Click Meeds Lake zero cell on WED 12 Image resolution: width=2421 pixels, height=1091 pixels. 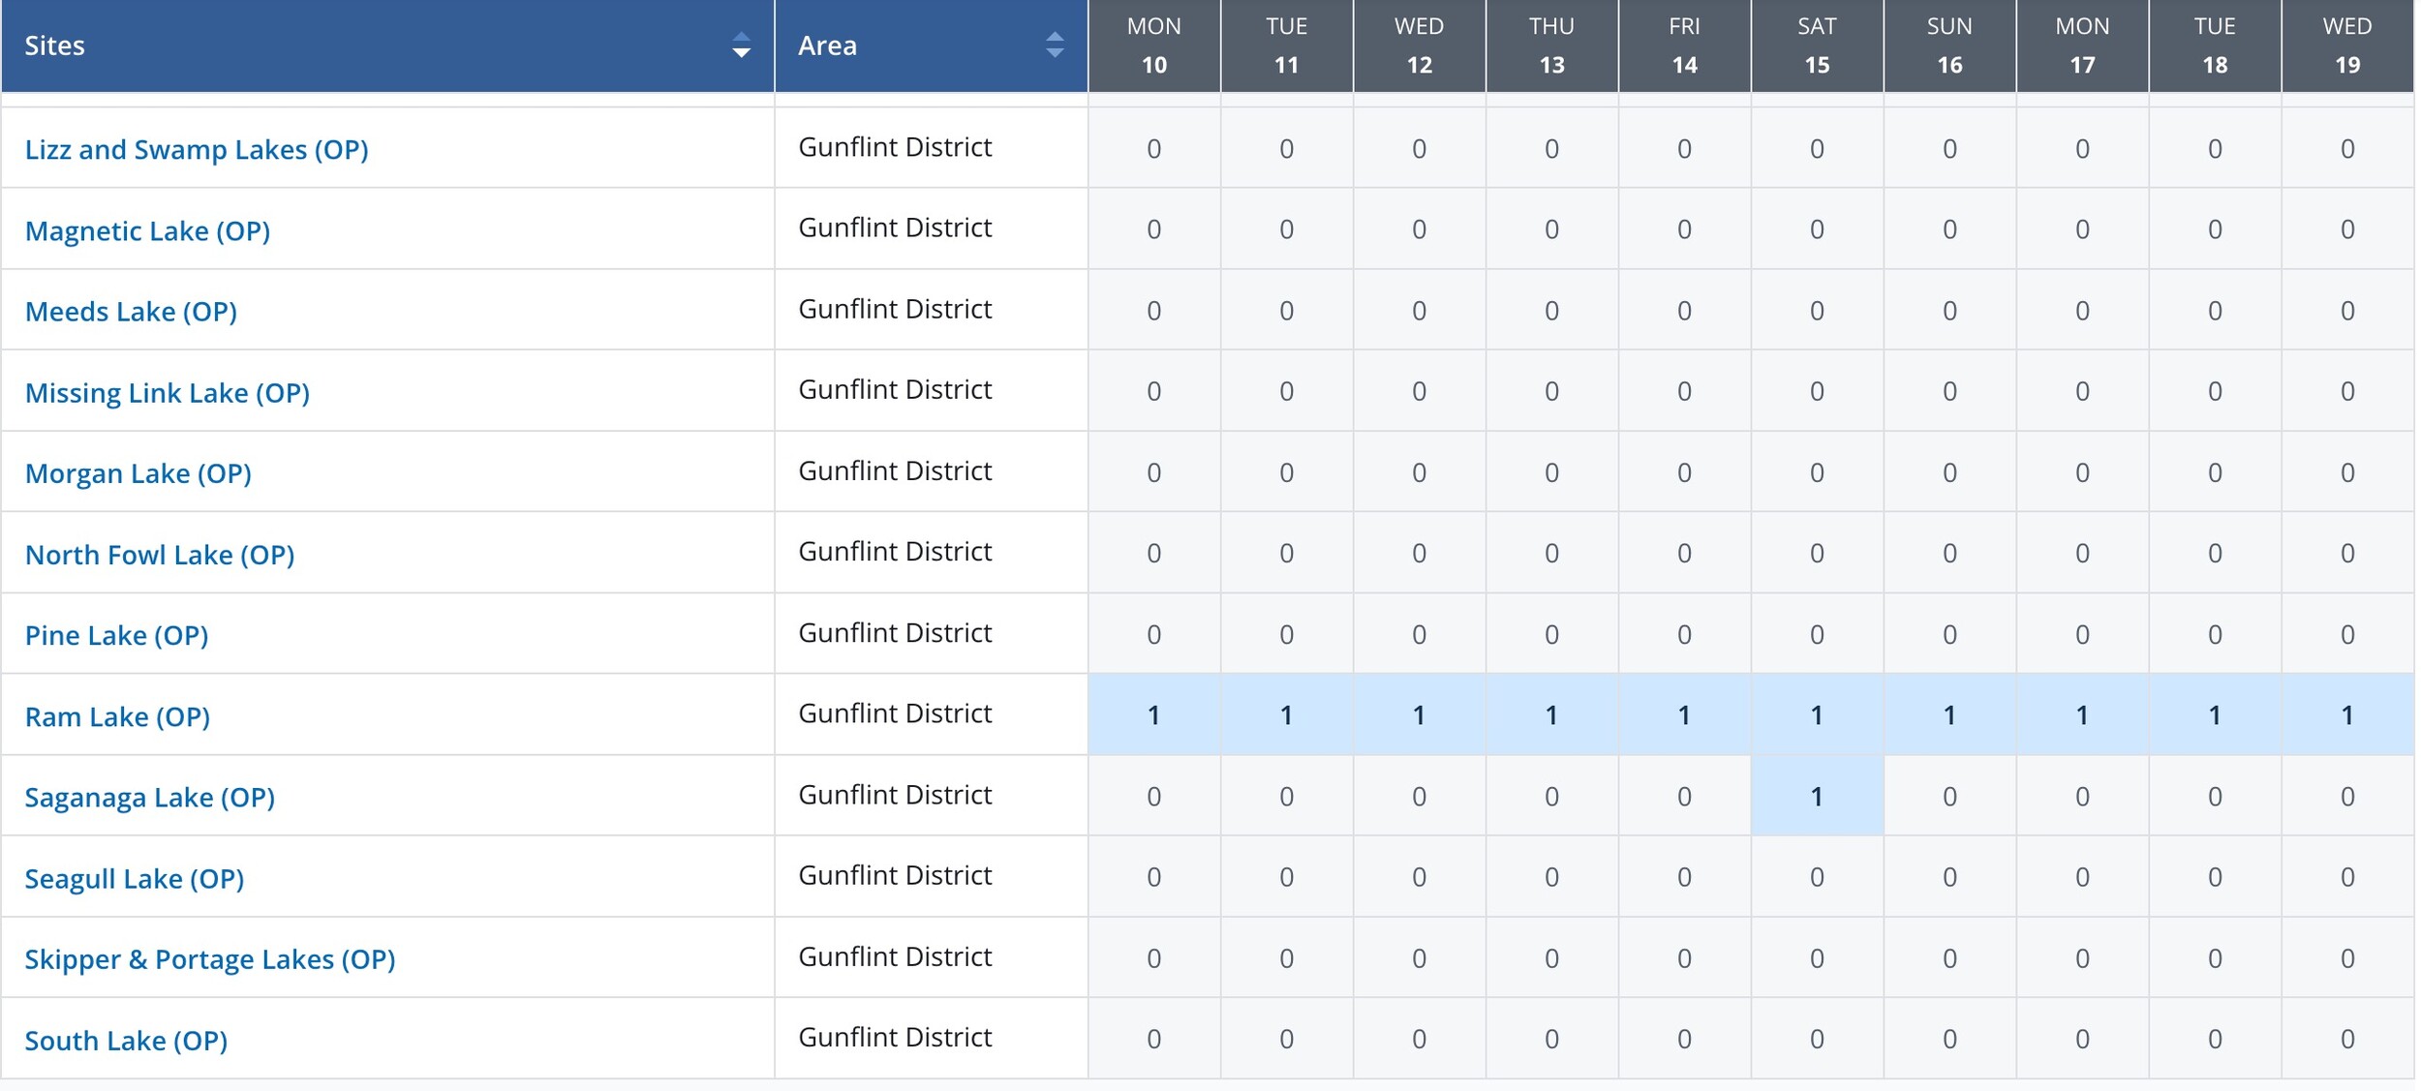coord(1420,311)
